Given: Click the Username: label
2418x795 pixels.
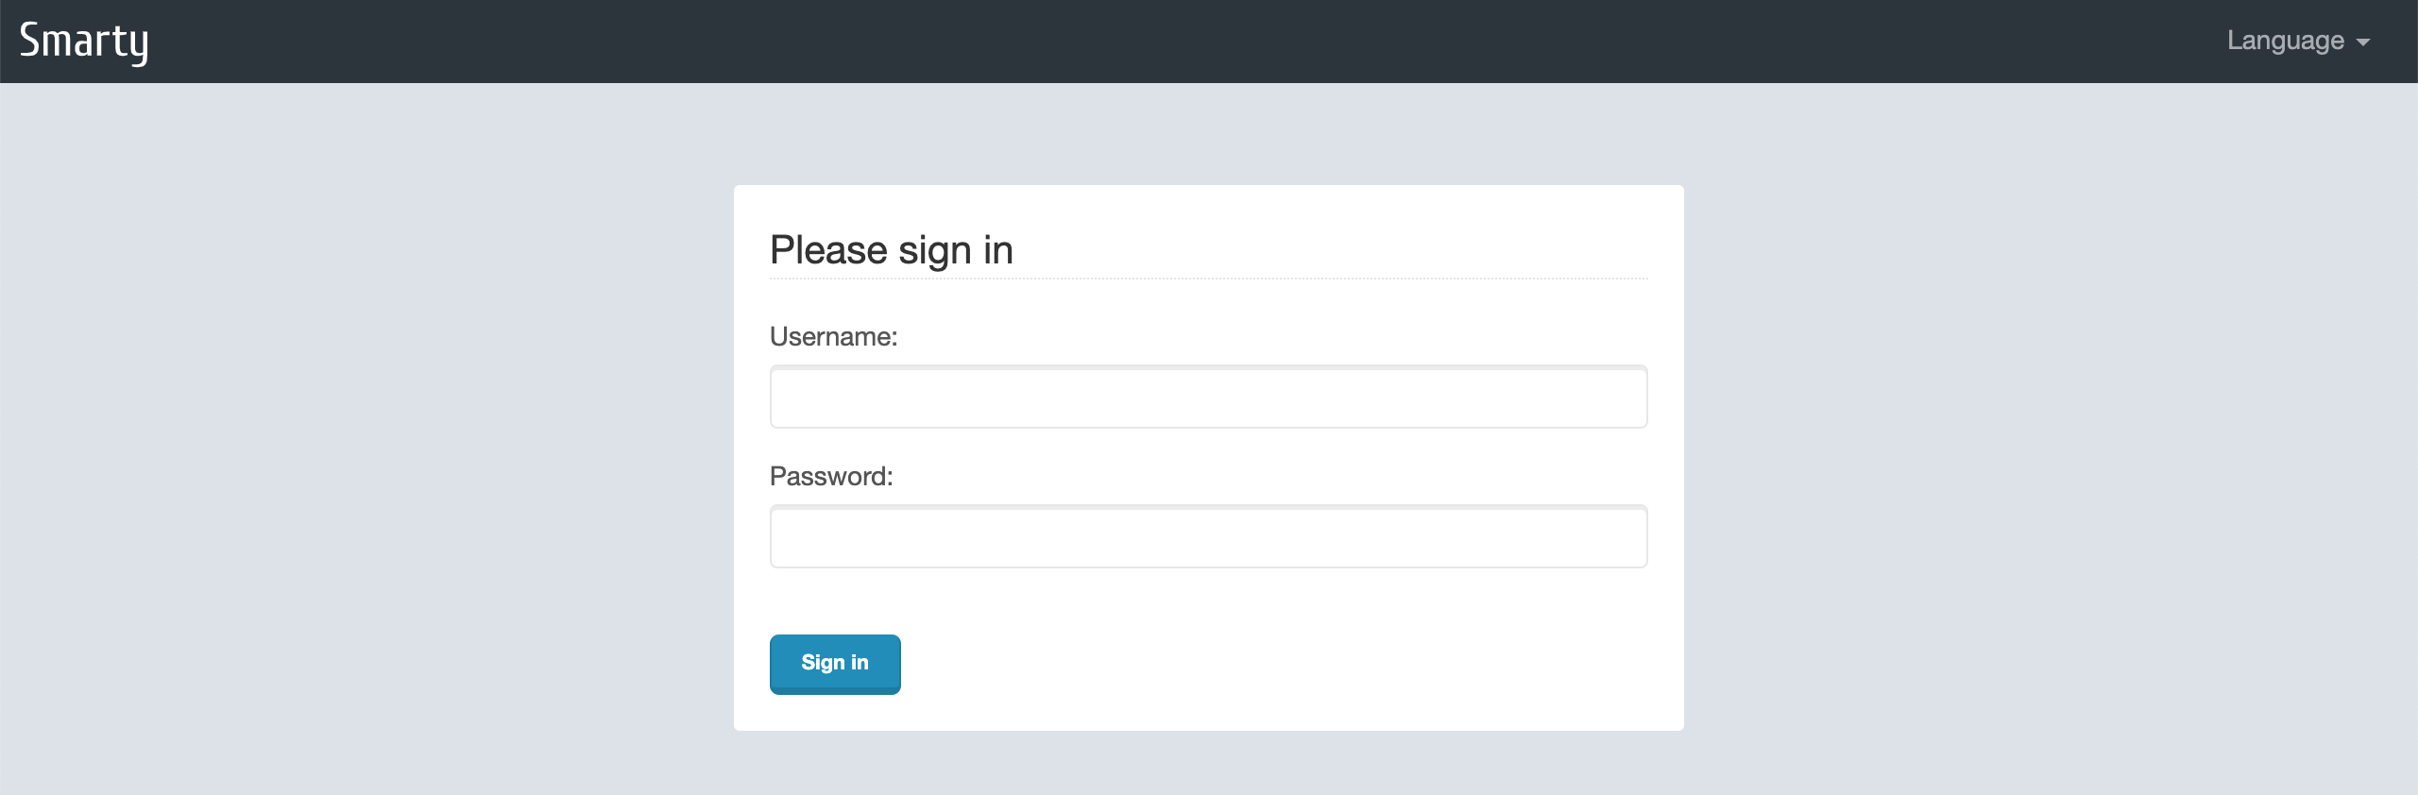Looking at the screenshot, I should pyautogui.click(x=833, y=337).
